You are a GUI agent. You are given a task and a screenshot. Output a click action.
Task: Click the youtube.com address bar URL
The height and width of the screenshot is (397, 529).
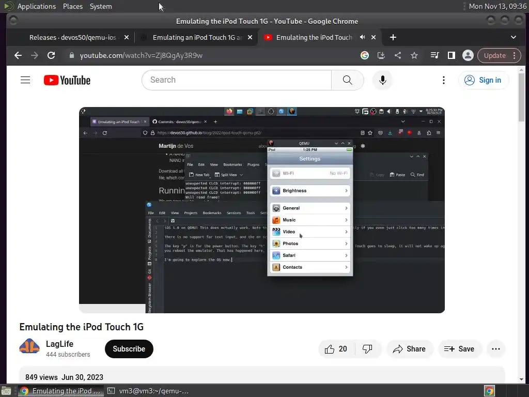pos(141,55)
